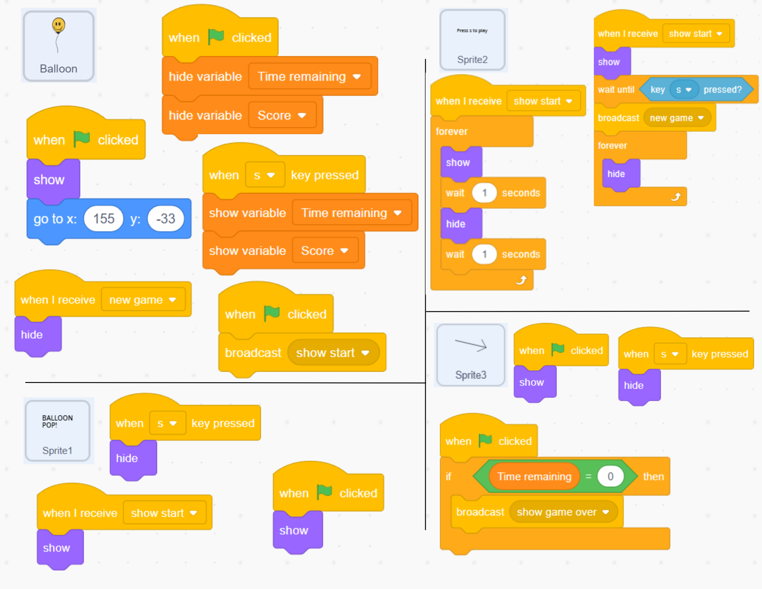The height and width of the screenshot is (589, 762).
Task: Click loop arrow icon of forever with waits
Action: 521,280
